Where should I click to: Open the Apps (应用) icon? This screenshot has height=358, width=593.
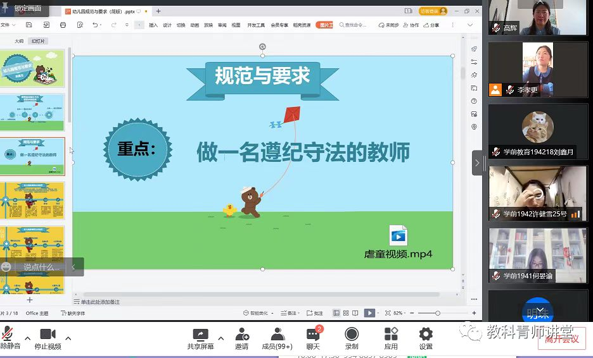click(391, 335)
